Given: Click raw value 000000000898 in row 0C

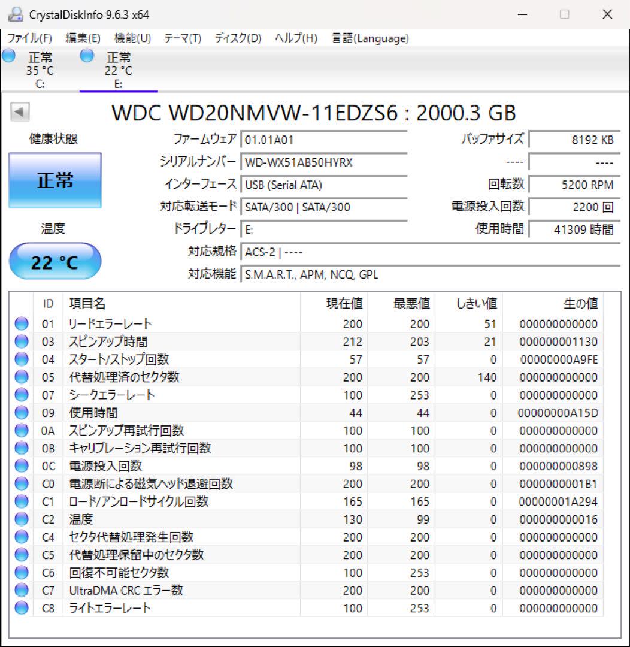Looking at the screenshot, I should coord(559,466).
